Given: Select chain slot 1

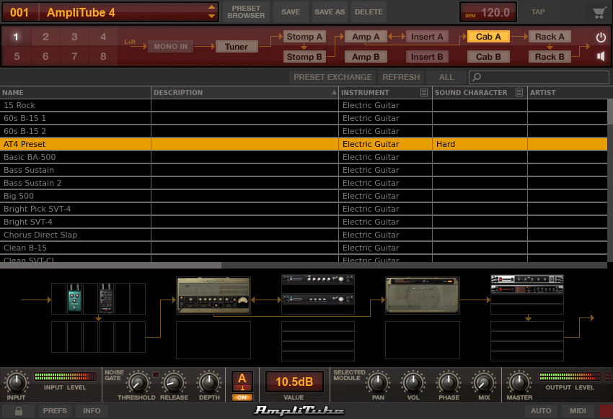Looking at the screenshot, I should [16, 37].
